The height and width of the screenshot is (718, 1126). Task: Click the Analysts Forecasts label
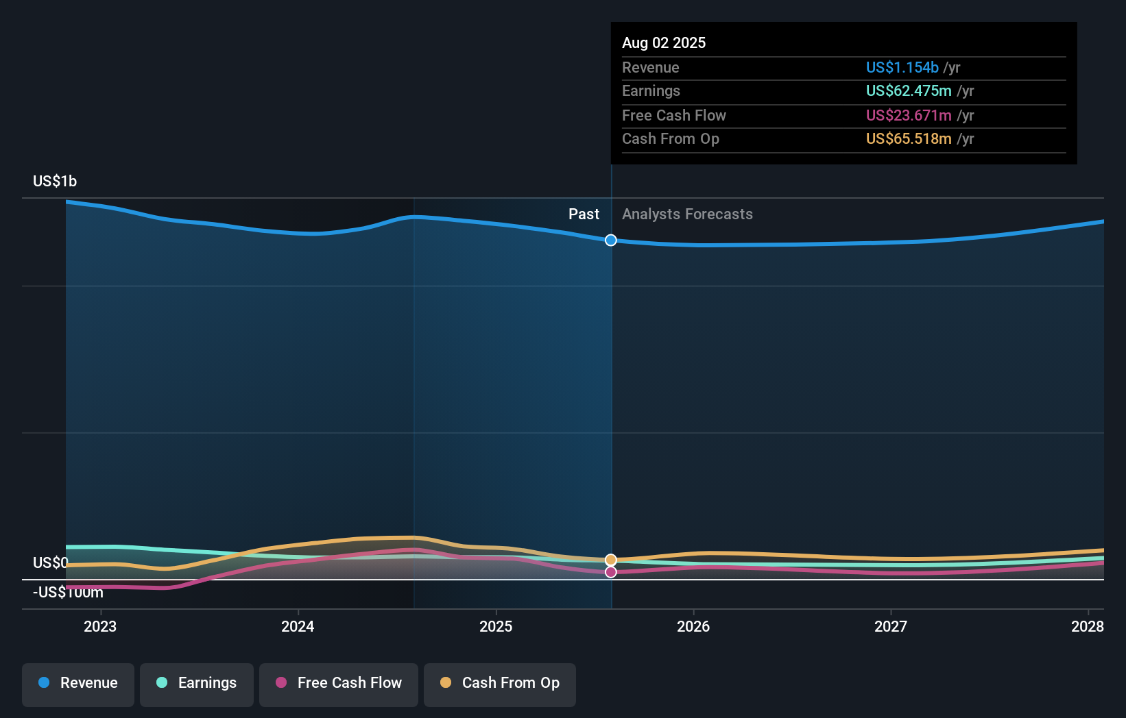point(687,214)
